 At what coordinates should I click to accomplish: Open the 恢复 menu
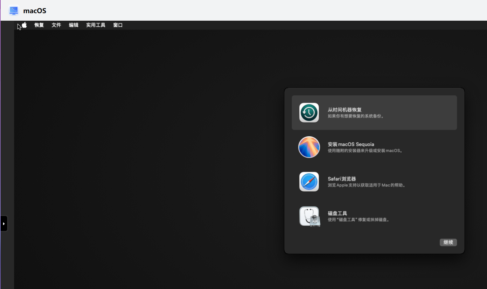click(x=39, y=25)
